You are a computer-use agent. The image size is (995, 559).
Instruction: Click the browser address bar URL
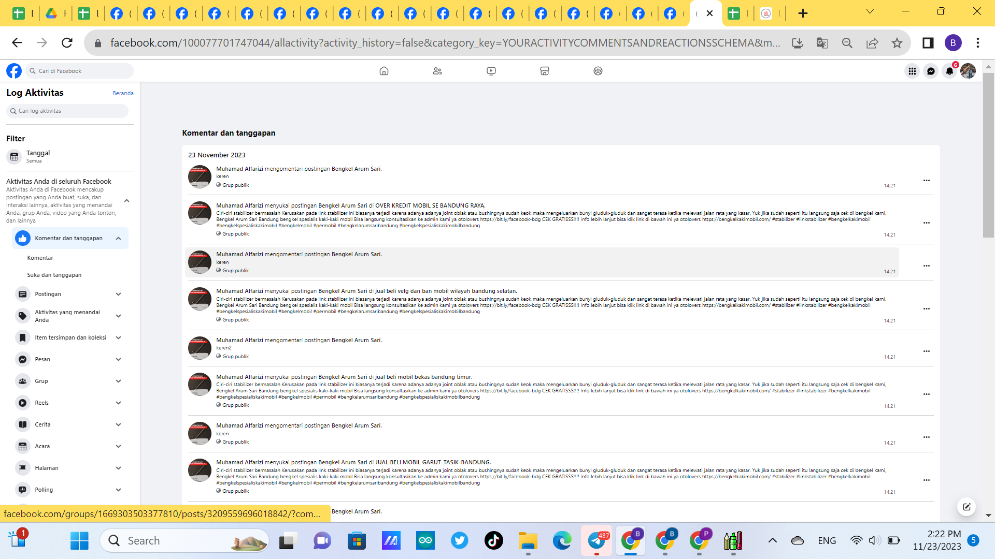click(x=445, y=43)
